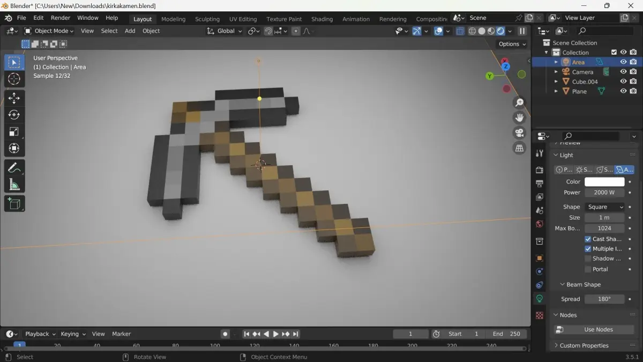Toggle snapping magnet
643x362 pixels.
coord(268,31)
